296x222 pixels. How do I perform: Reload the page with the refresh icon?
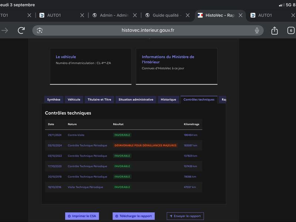click(21, 30)
